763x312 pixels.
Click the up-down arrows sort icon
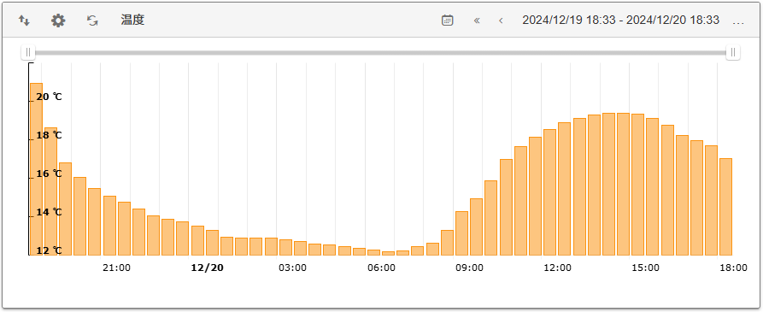pos(24,21)
